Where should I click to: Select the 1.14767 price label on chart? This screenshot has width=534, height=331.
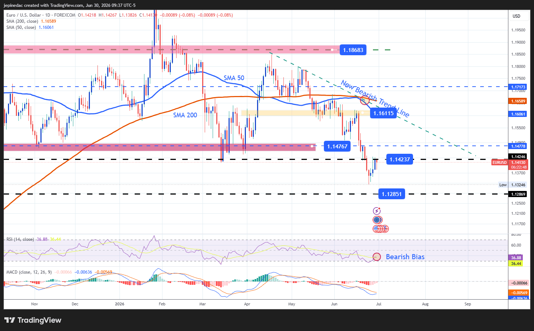coord(337,146)
